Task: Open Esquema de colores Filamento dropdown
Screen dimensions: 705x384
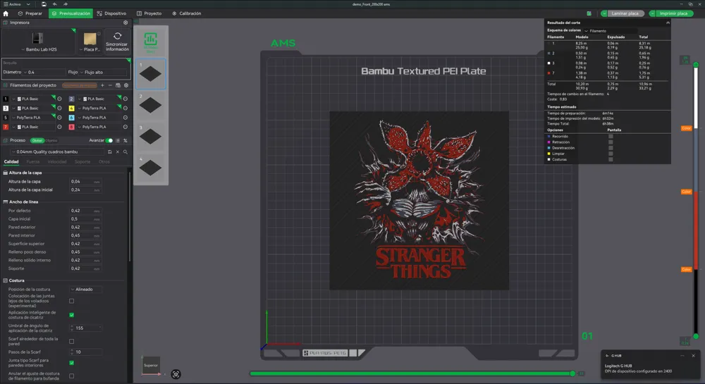Action: coord(611,31)
